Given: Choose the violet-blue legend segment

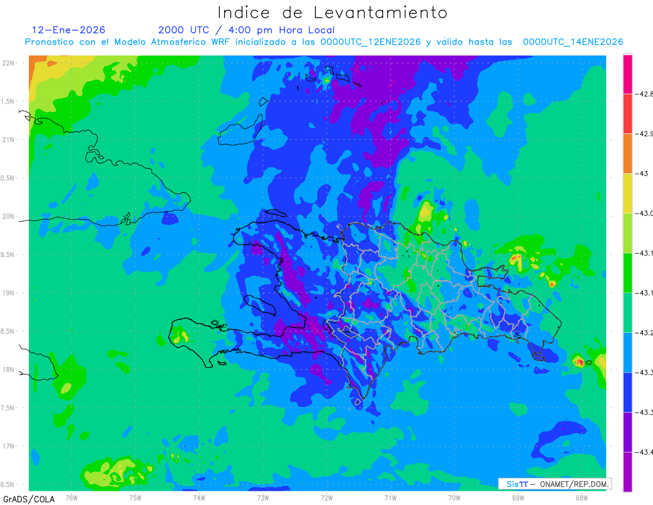Looking at the screenshot, I should tap(627, 432).
